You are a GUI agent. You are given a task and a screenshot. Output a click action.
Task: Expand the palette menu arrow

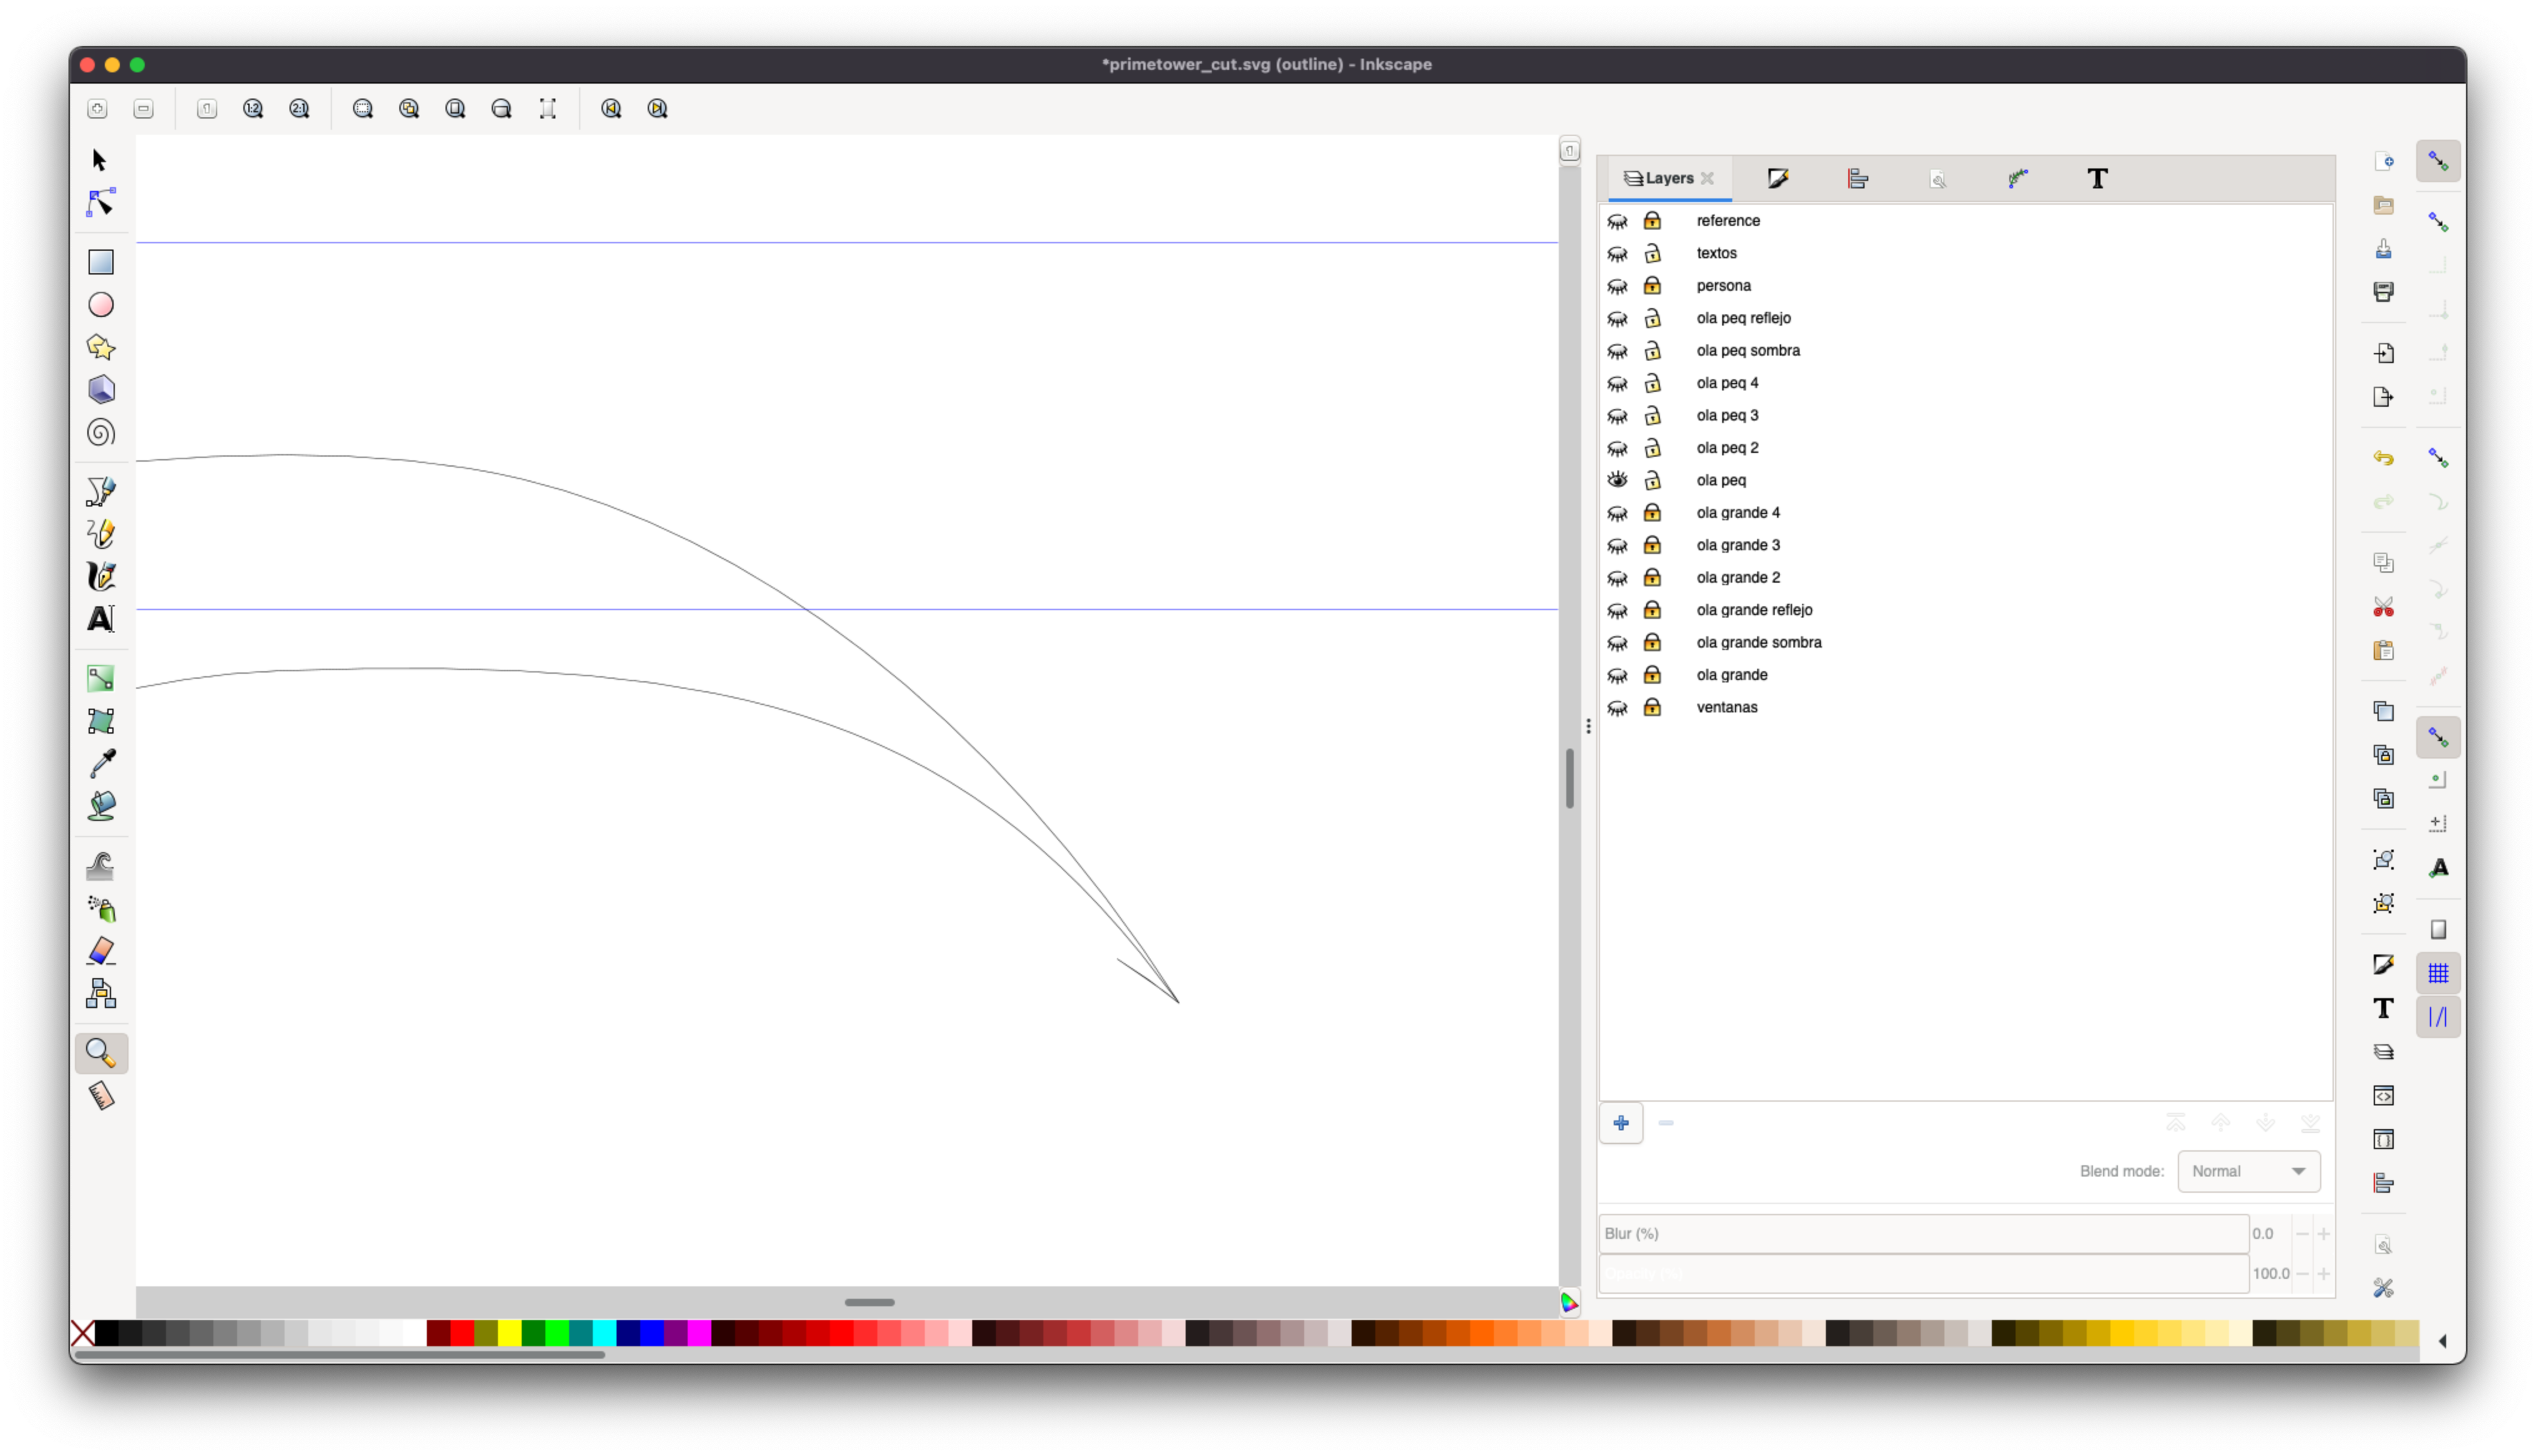pos(2443,1341)
